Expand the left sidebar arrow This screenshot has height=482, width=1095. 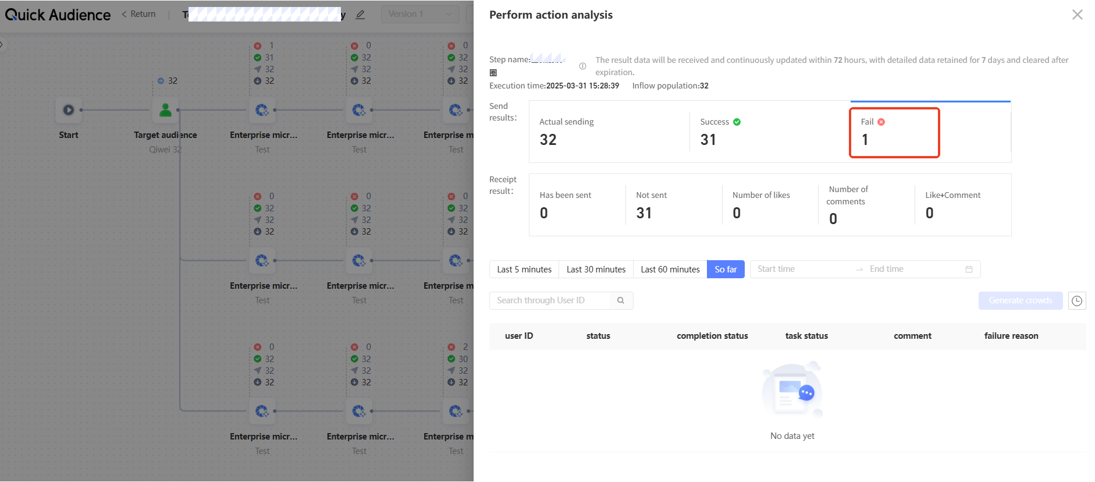point(2,44)
